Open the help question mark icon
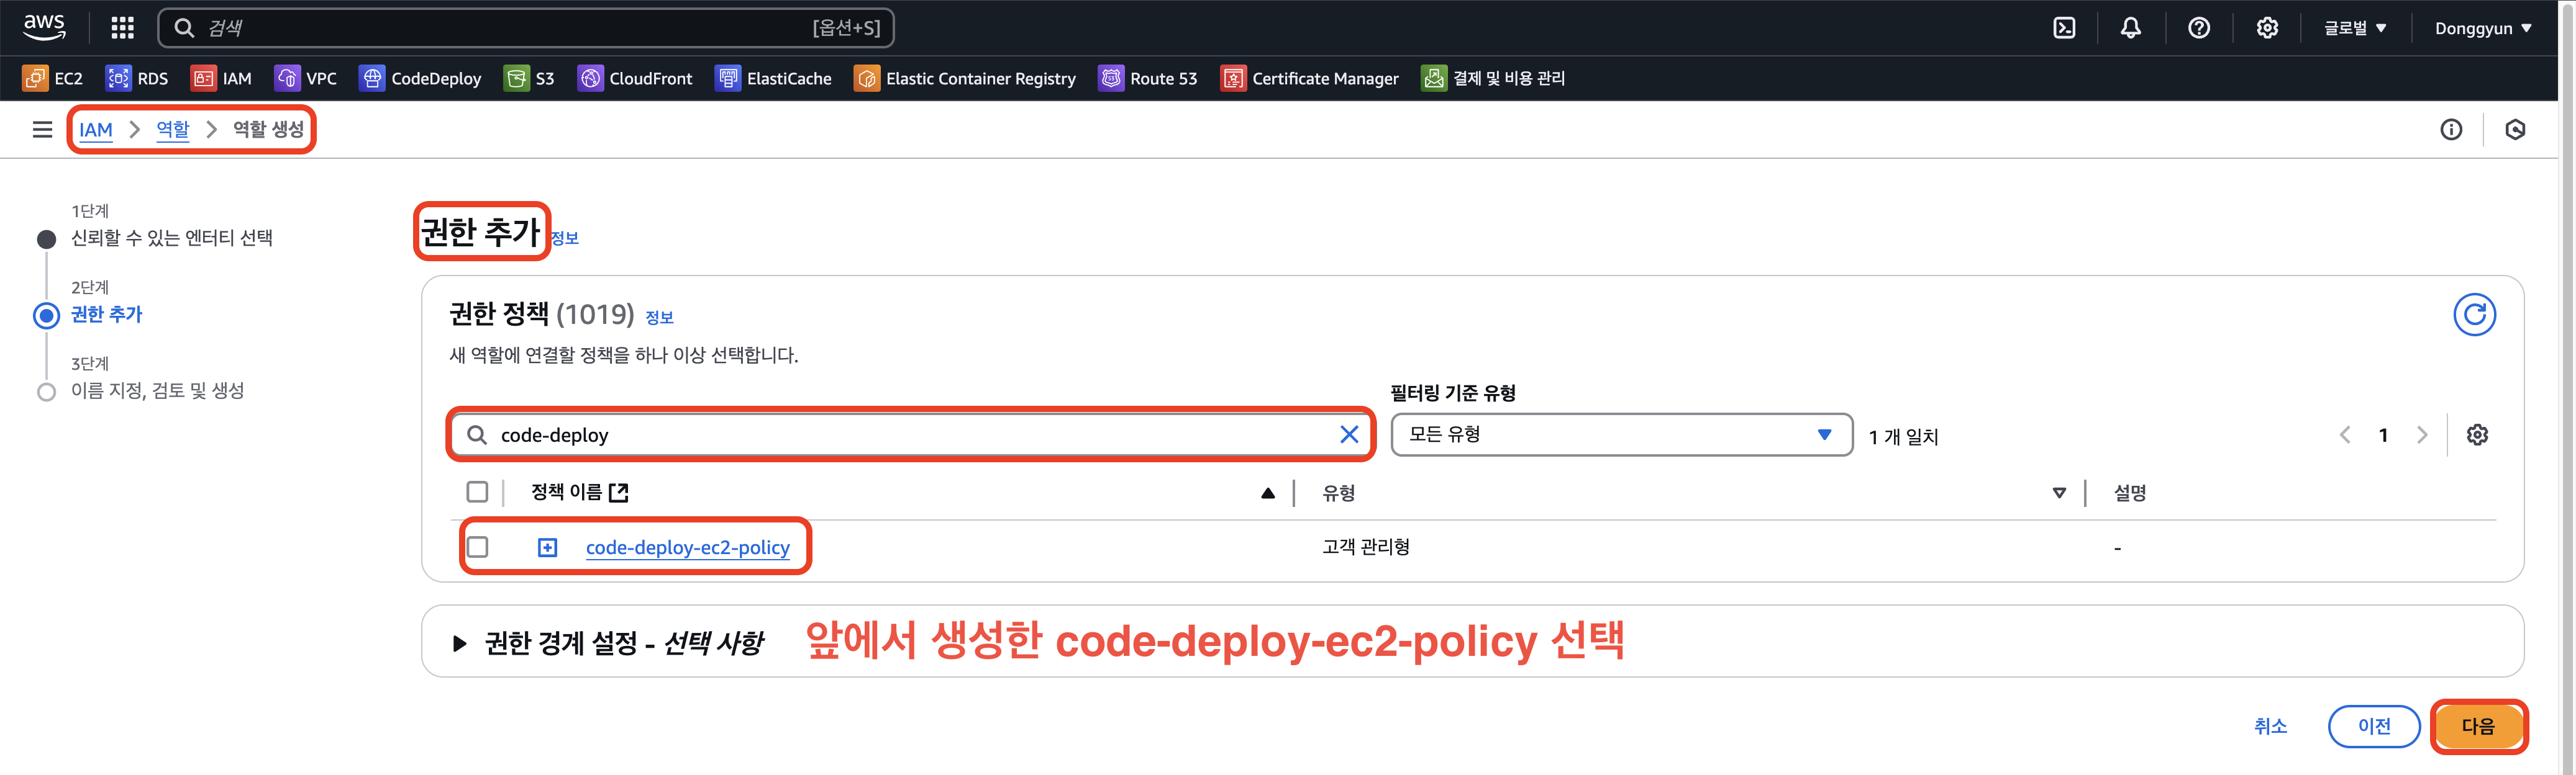Screen dimensions: 2576x775 coord(2198,28)
